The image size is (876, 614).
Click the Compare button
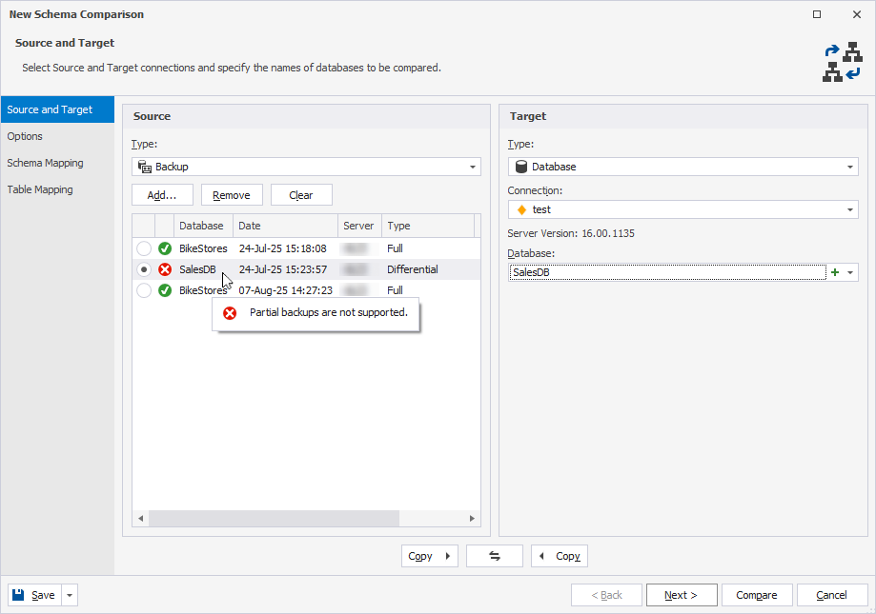pyautogui.click(x=756, y=594)
